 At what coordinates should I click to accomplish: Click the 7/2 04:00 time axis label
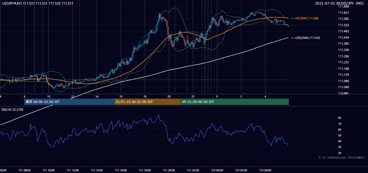pyautogui.click(x=265, y=170)
